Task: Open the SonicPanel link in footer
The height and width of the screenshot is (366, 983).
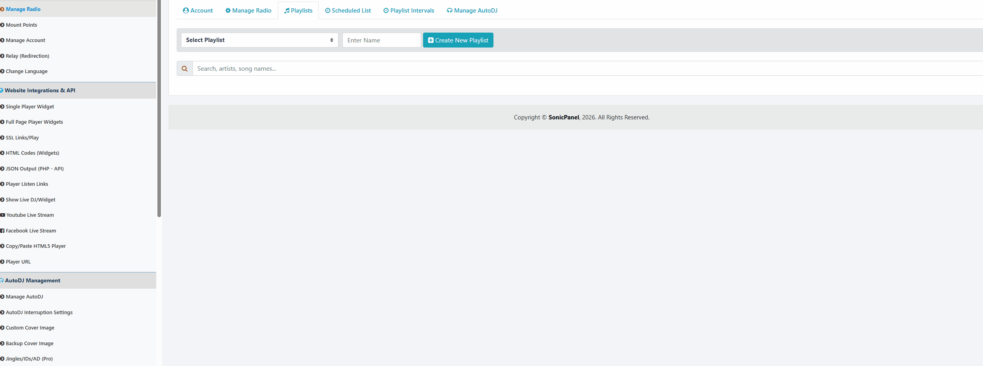Action: [564, 117]
